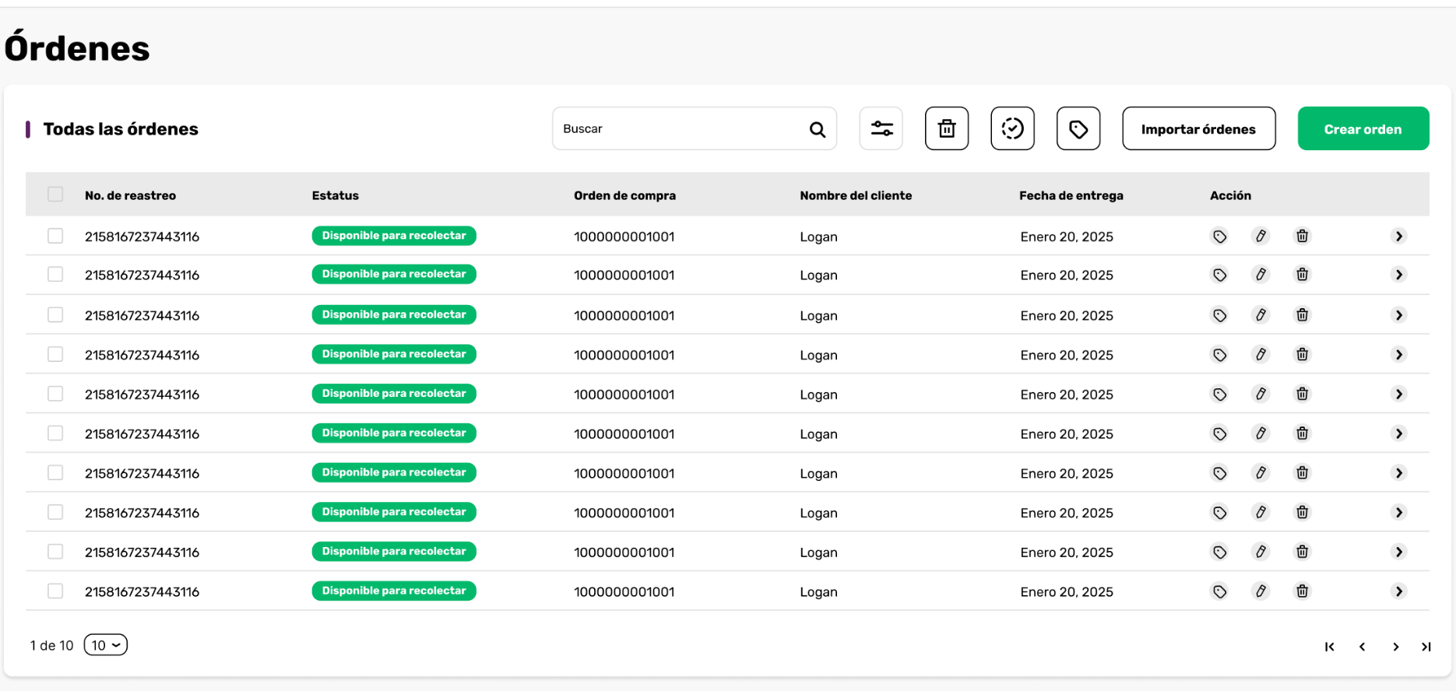Go to the previous page of orders
Viewport: 1456px width, 691px height.
point(1363,647)
